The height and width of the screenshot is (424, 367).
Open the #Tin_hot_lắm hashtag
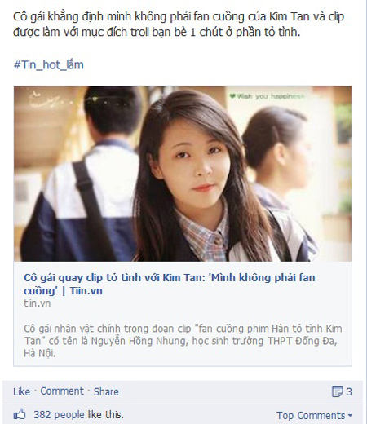click(48, 65)
